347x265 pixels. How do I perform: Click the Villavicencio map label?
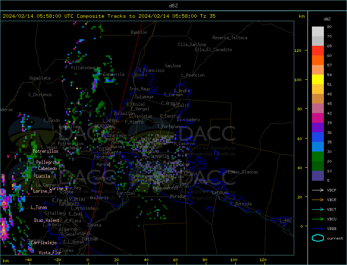pos(86,68)
